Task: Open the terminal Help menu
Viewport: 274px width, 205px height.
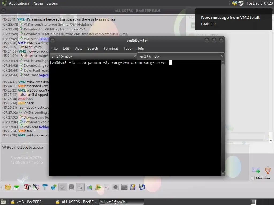Action: coord(140,48)
